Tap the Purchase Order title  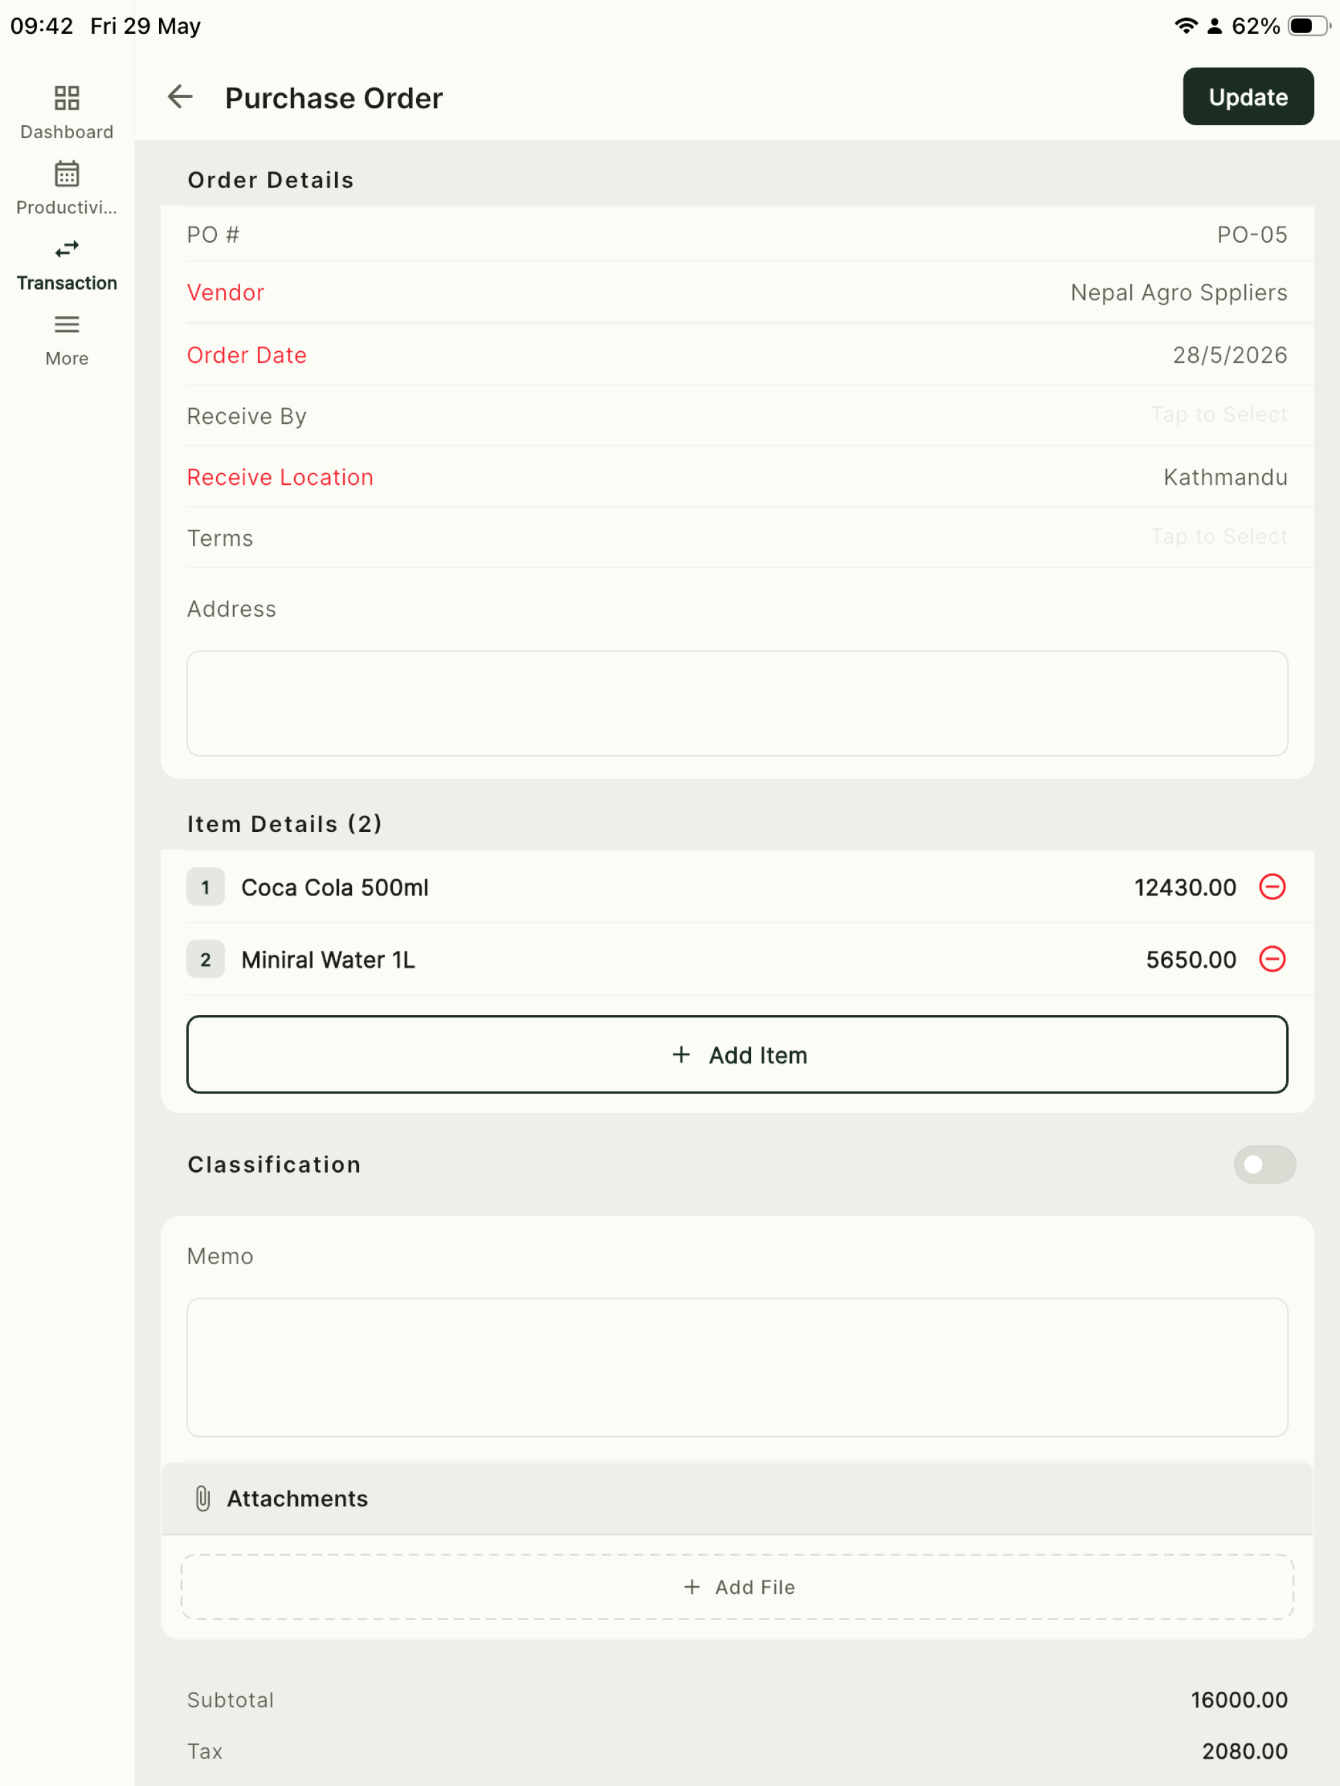334,98
